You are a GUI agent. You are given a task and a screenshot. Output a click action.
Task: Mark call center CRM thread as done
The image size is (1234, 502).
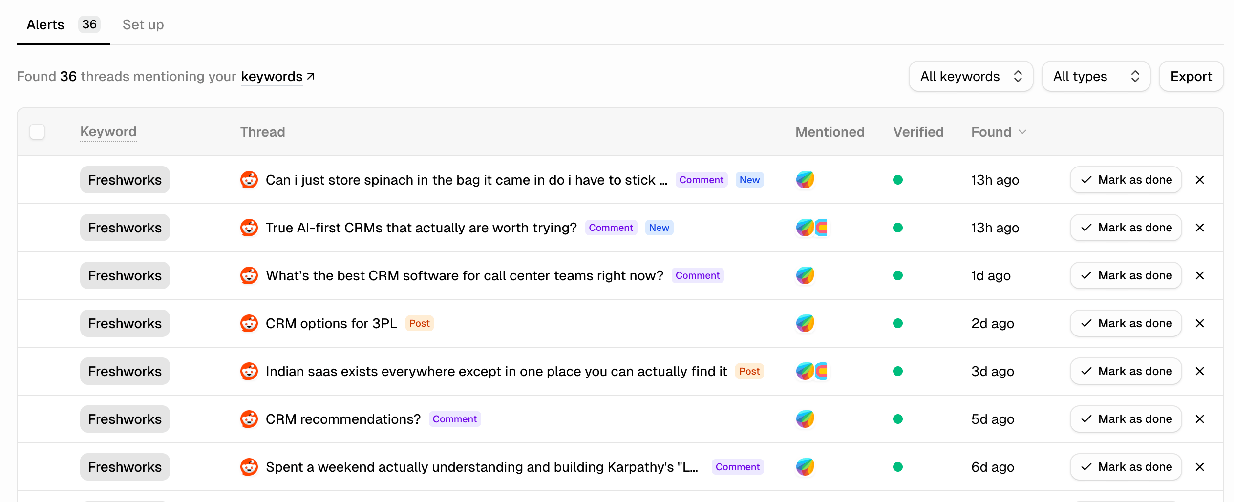[1126, 275]
